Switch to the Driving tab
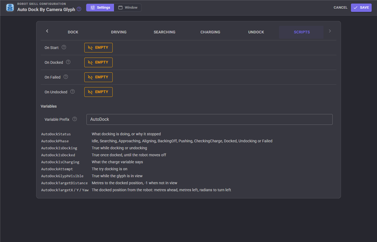 [119, 32]
